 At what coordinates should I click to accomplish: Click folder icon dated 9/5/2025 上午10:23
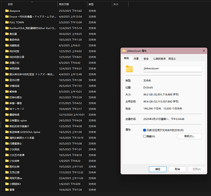coord(7,92)
